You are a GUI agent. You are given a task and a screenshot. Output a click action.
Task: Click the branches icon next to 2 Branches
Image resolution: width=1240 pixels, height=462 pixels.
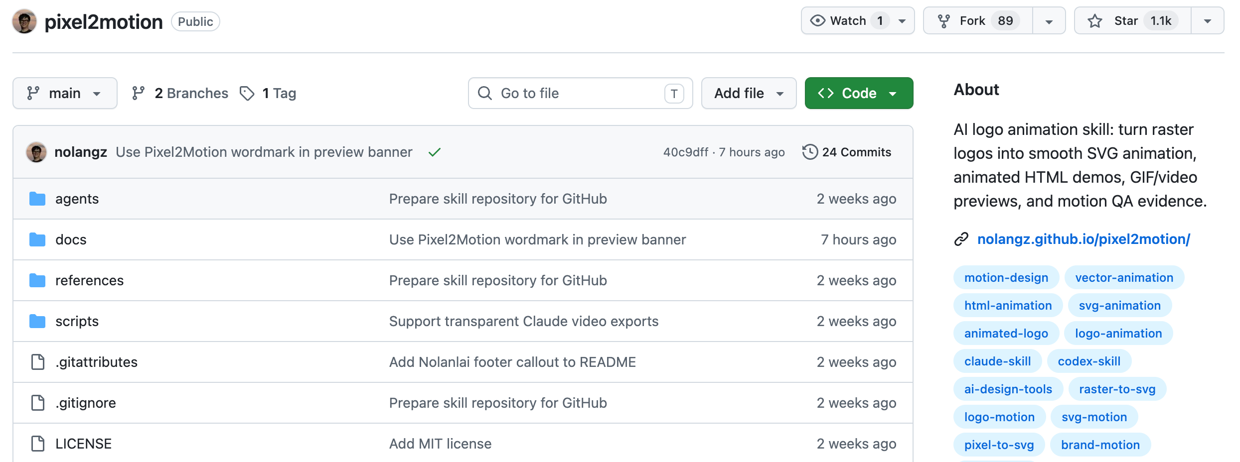138,93
